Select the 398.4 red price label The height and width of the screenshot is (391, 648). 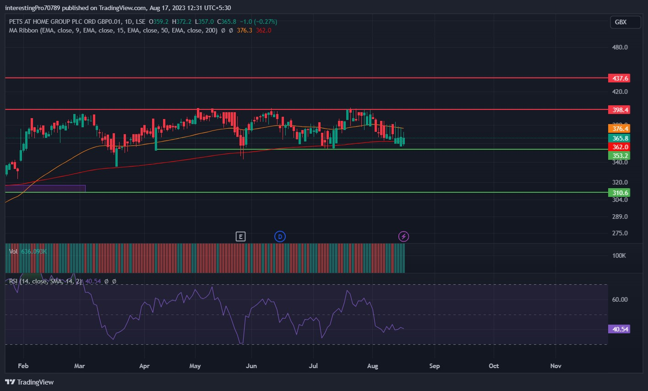pos(619,110)
